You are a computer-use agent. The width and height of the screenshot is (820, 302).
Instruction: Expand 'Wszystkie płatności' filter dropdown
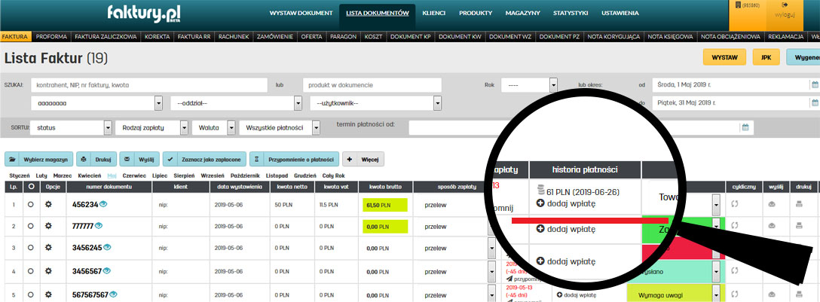[x=316, y=128]
